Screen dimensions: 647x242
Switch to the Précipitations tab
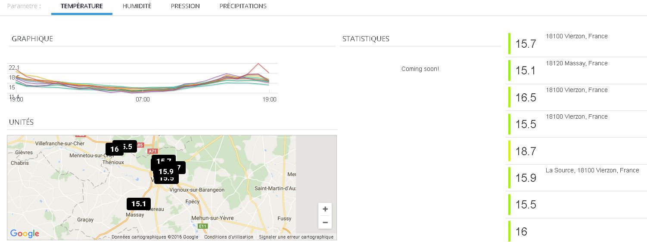243,6
